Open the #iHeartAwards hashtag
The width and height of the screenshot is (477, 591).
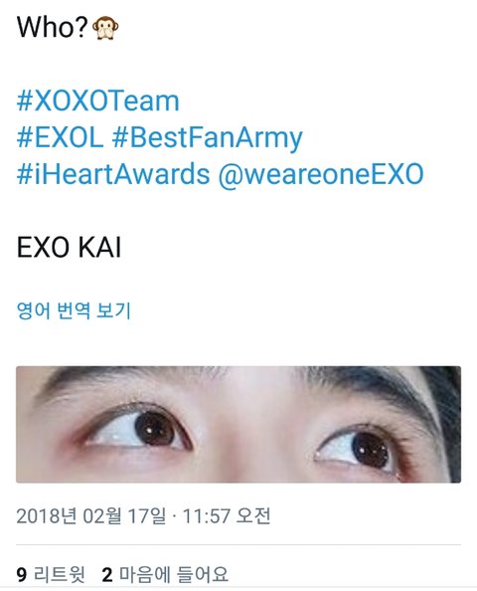pyautogui.click(x=113, y=174)
